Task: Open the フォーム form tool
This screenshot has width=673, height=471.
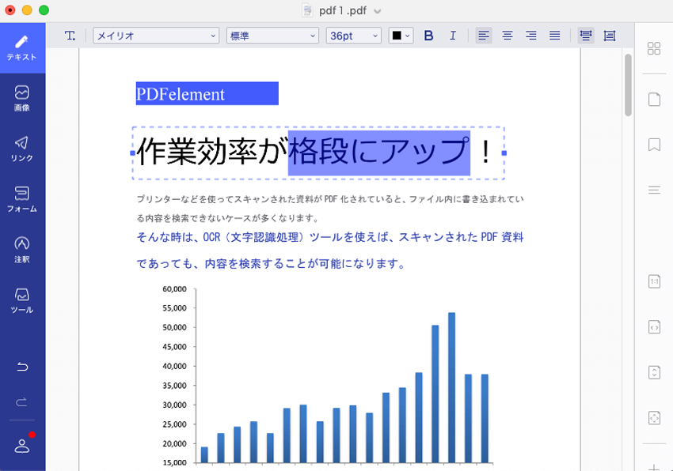Action: pos(22,200)
